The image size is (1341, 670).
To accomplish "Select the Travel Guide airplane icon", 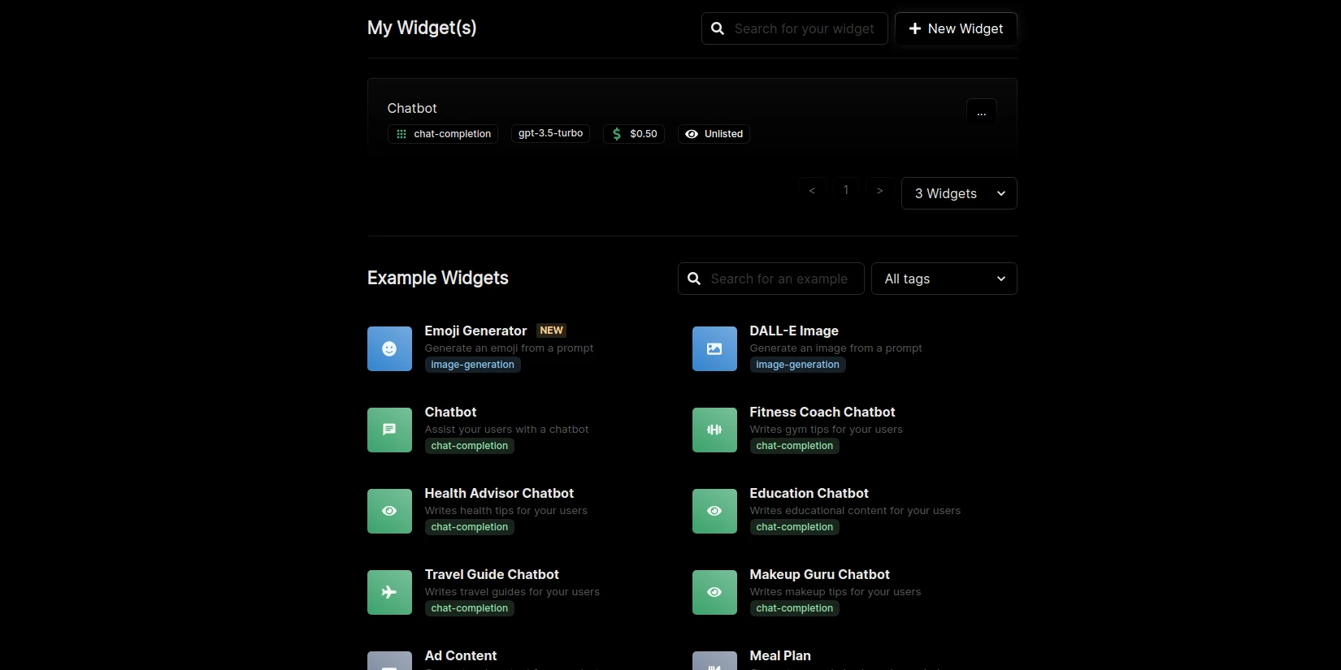I will click(389, 592).
